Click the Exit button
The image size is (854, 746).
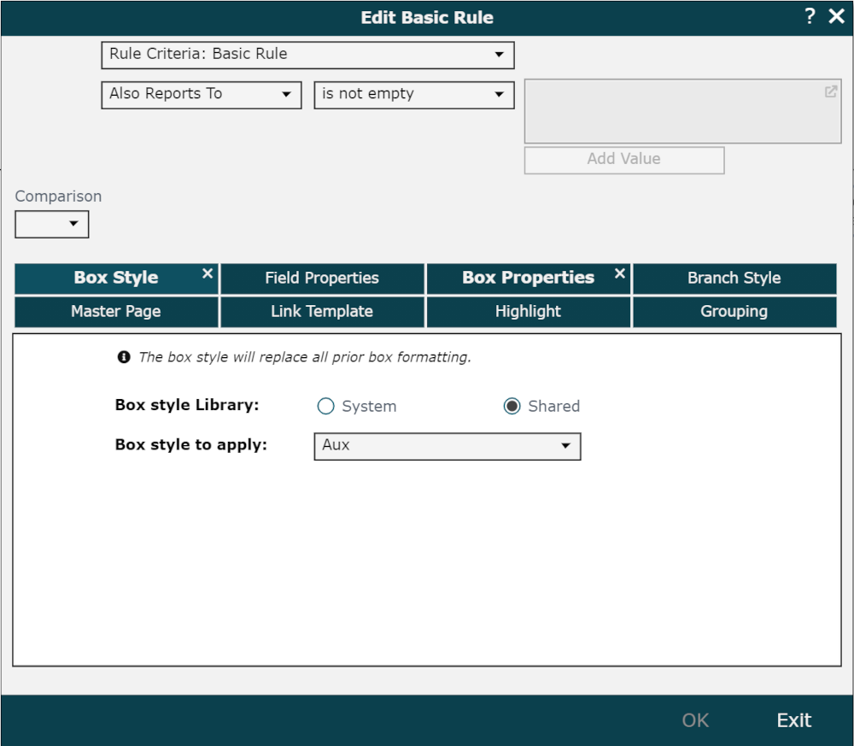(793, 720)
